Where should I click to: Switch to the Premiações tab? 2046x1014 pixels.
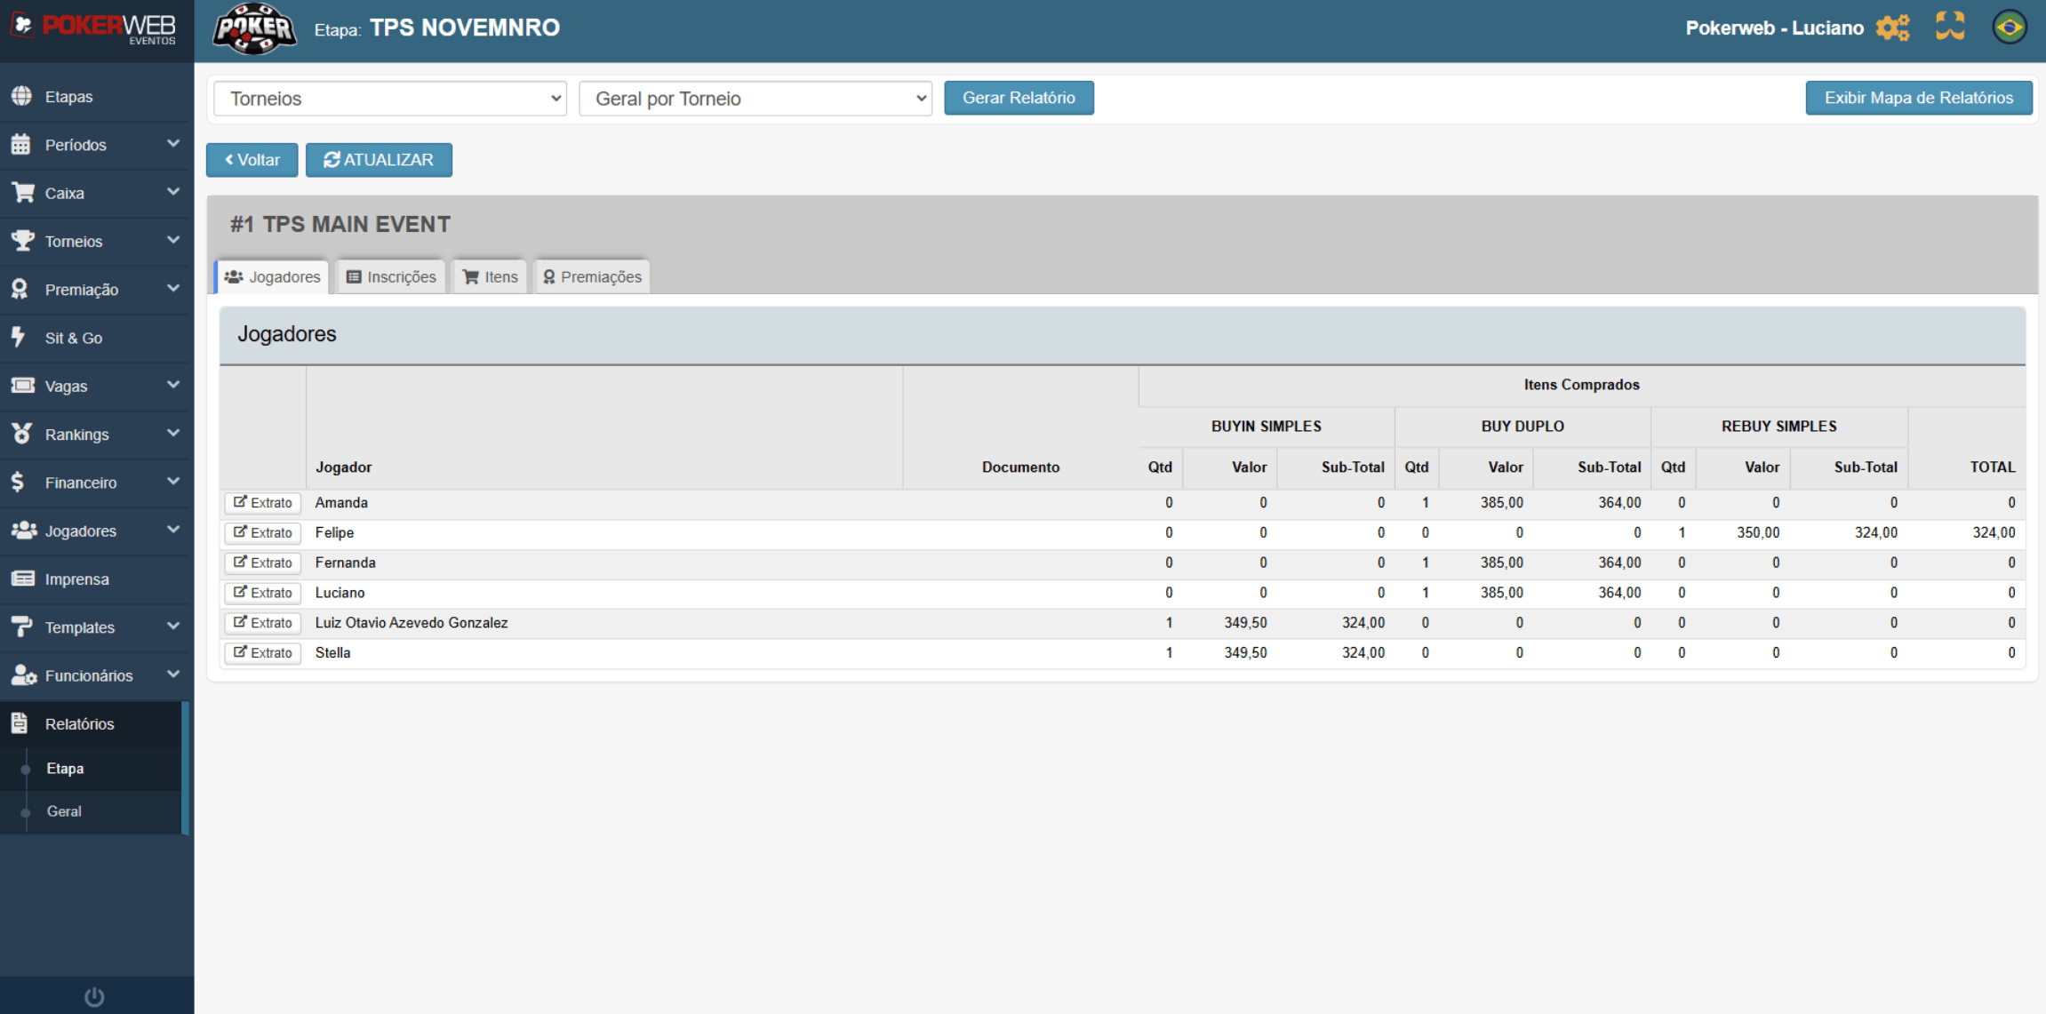(x=592, y=277)
